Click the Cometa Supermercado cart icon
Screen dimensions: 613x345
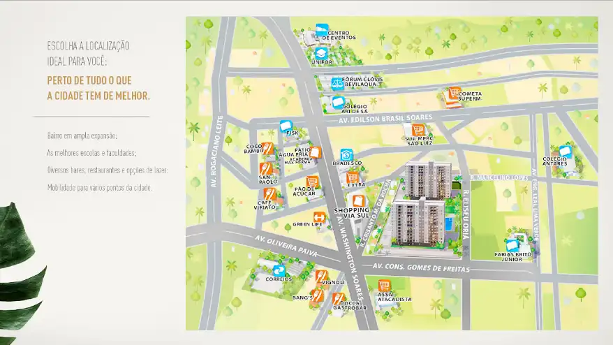pos(455,93)
